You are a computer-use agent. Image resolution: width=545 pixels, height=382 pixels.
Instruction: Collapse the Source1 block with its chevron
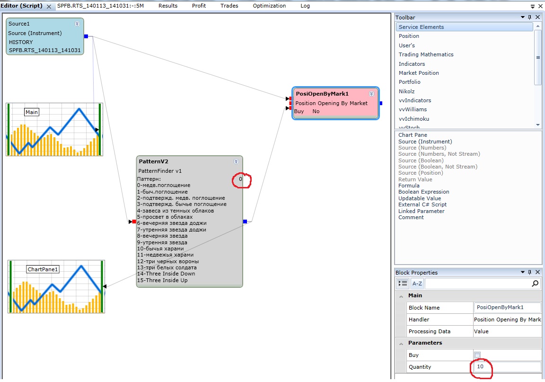coord(77,24)
